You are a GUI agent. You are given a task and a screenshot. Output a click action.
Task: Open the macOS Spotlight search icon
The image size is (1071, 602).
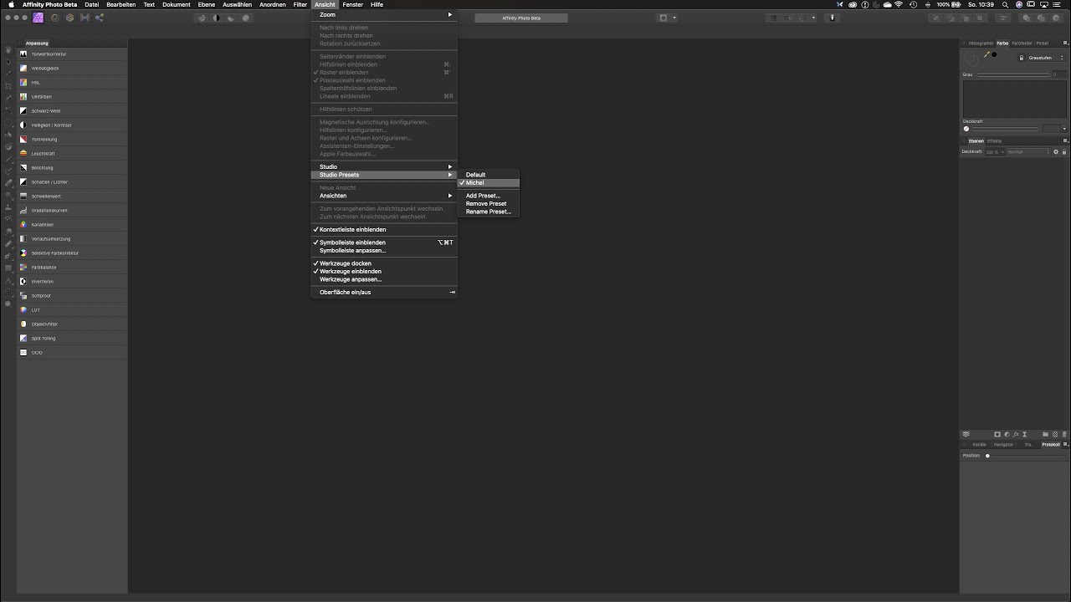pyautogui.click(x=1005, y=4)
